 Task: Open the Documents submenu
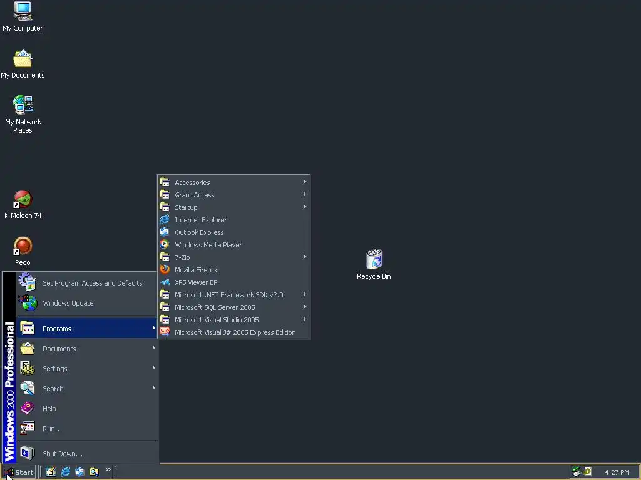87,349
